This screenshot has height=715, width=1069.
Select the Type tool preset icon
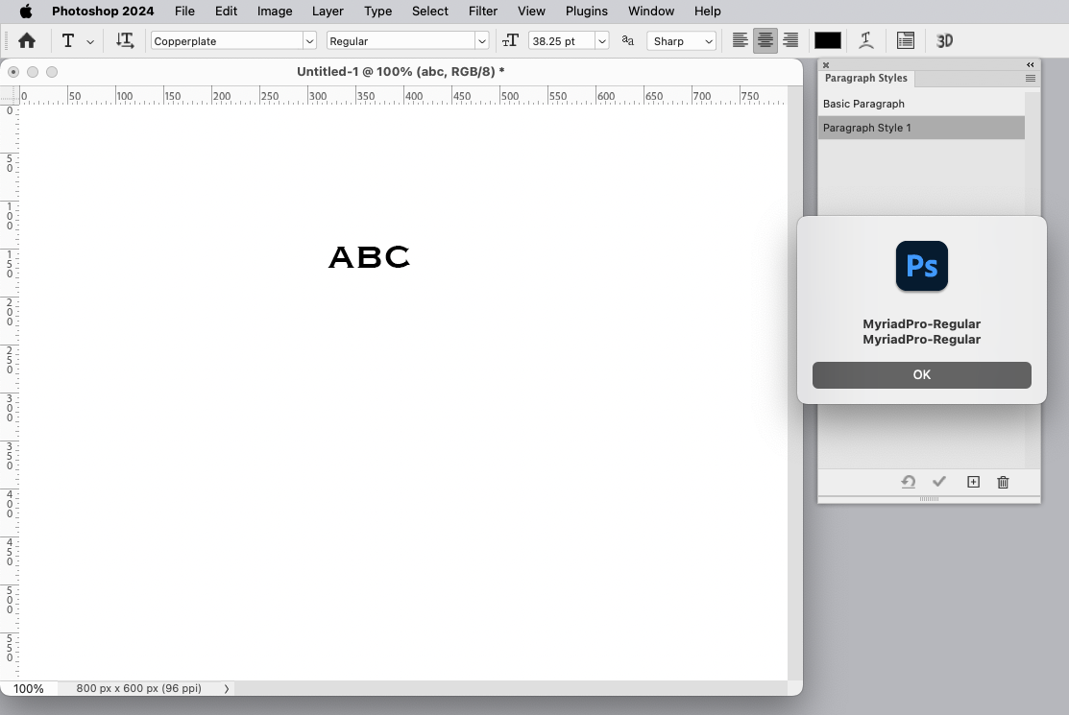68,41
